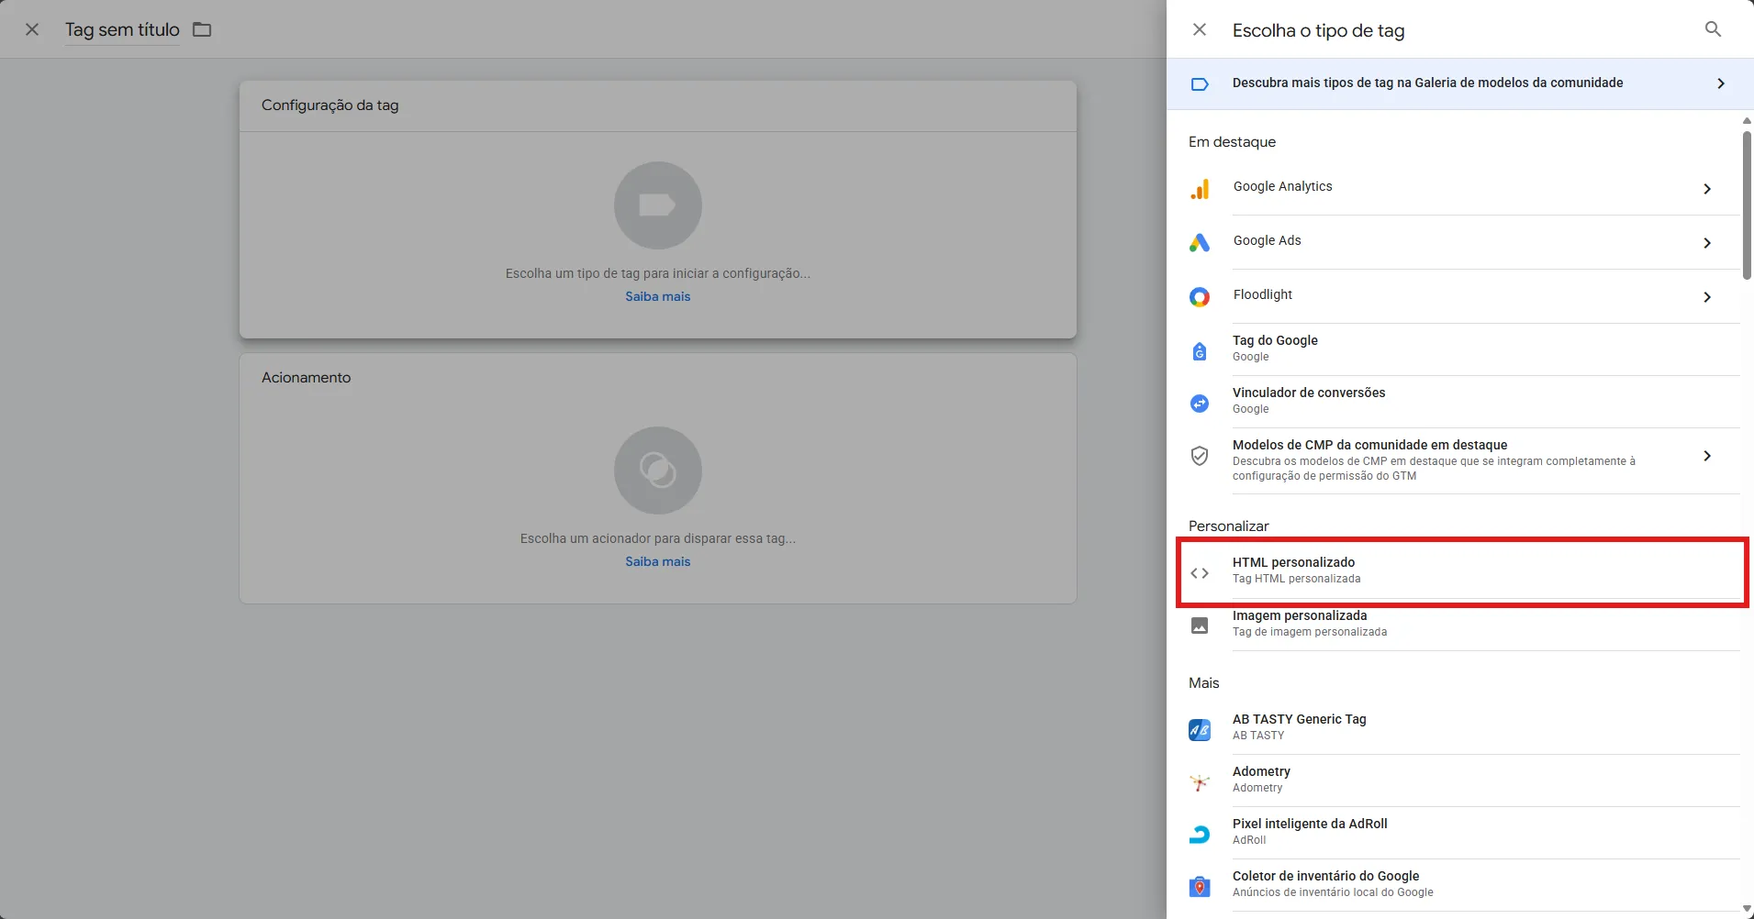Screen dimensions: 1754x919
Task: Click the community gallery tag icon
Action: tap(1200, 84)
